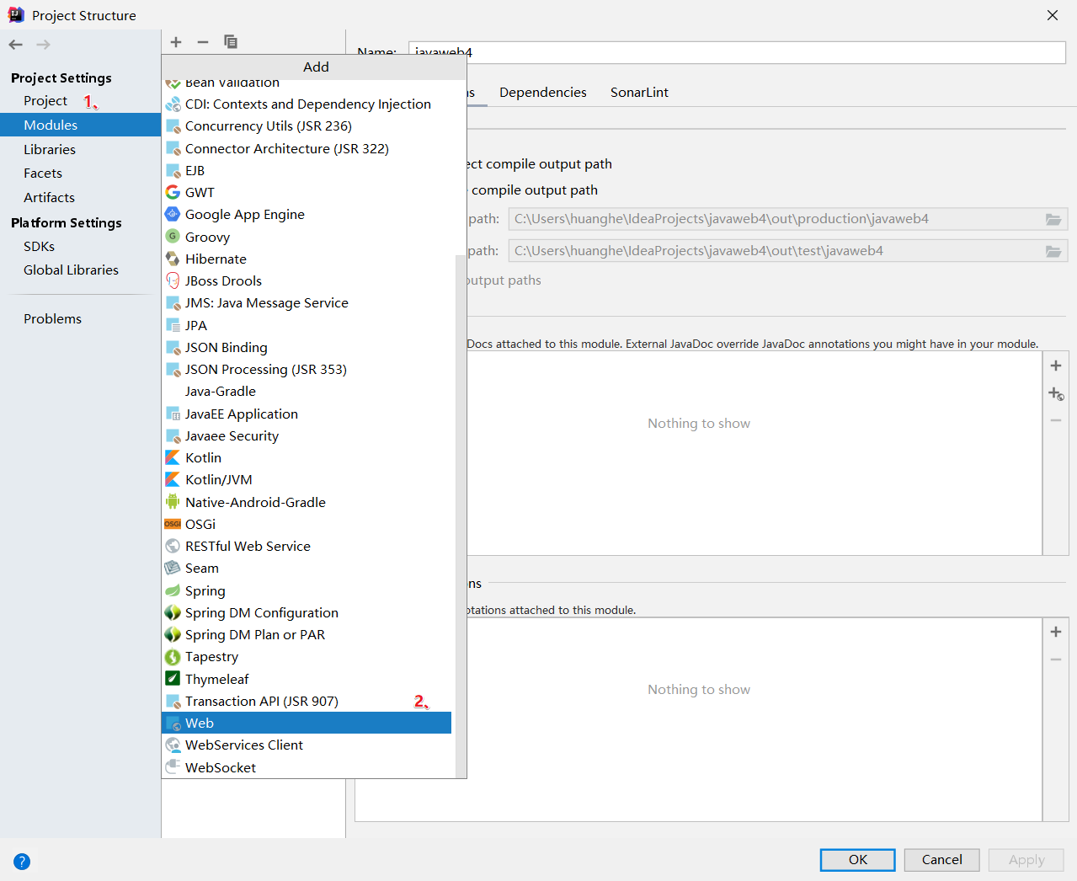Viewport: 1077px width, 881px height.
Task: Choose Transaction API (JSR 907) entry
Action: coord(307,701)
